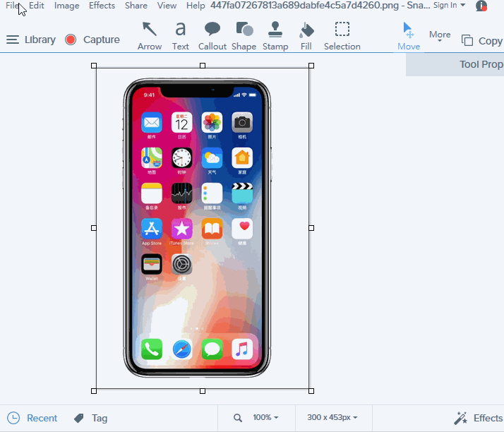Click the bottom-left selection handle
The image size is (504, 432).
pyautogui.click(x=94, y=391)
